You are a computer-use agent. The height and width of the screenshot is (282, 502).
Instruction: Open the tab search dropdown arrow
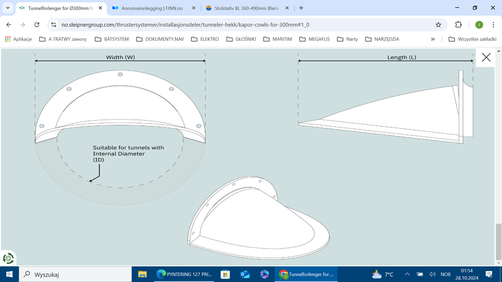pos(8,8)
